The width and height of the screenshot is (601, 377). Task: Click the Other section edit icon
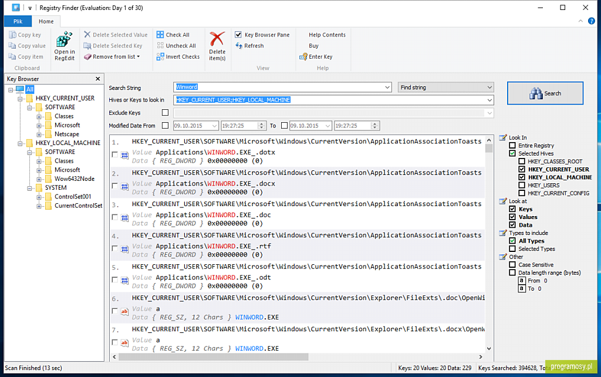click(x=503, y=257)
